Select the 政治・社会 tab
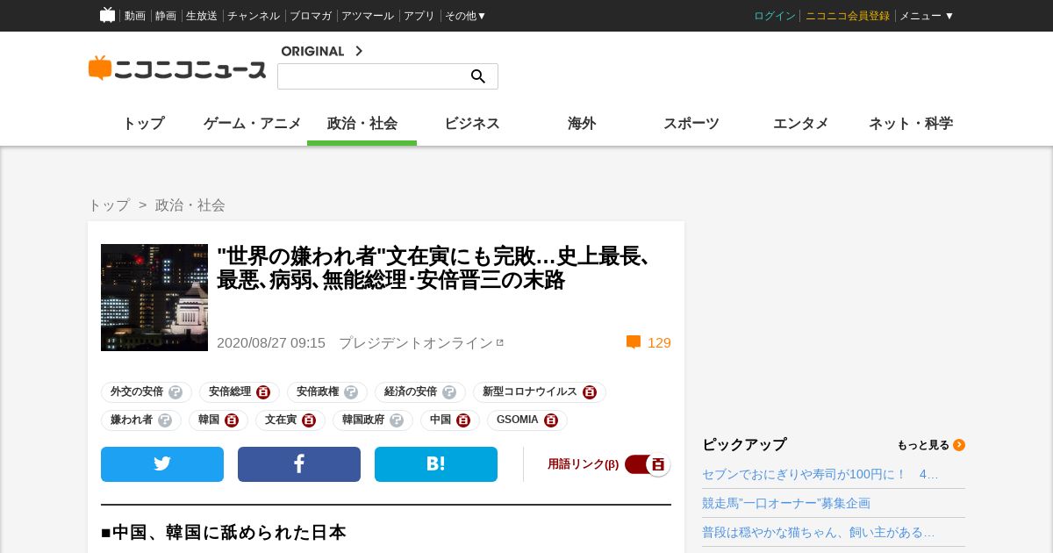1053x553 pixels. 362,124
